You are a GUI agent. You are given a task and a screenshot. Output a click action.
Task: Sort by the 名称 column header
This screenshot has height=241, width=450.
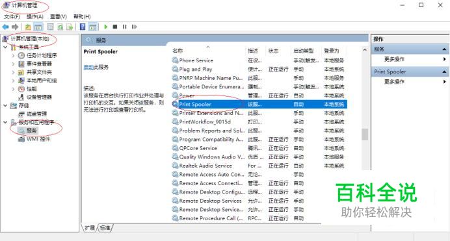tap(178, 51)
